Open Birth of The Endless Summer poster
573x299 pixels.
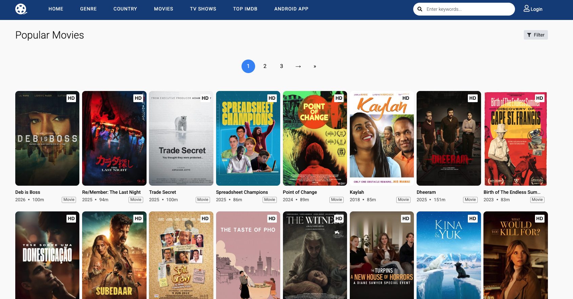516,138
